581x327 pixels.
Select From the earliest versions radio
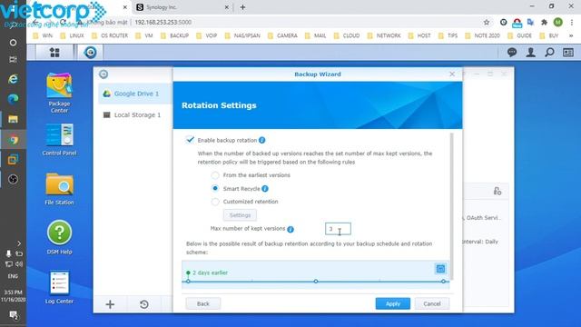[x=215, y=175]
